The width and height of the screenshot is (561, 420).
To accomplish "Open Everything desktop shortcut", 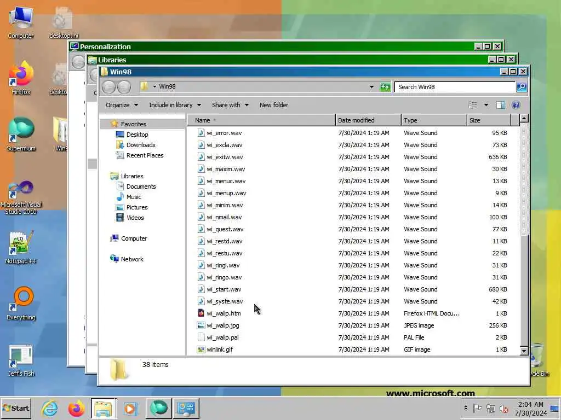I will coord(21,304).
